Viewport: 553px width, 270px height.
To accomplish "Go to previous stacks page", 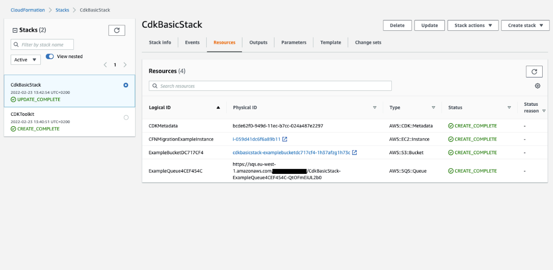I will pyautogui.click(x=105, y=64).
